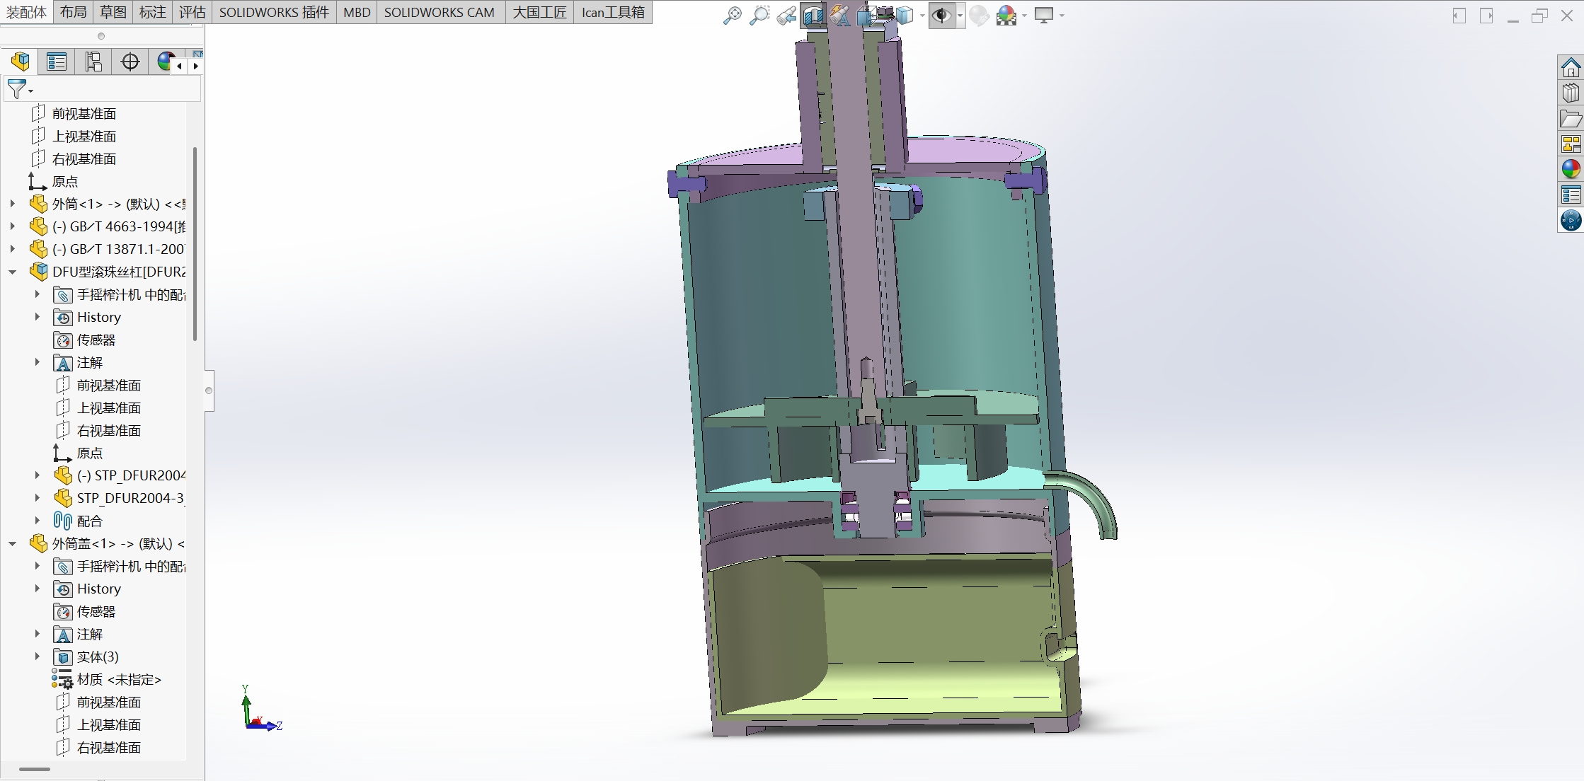Click the feature tree filter icon
Image resolution: width=1584 pixels, height=781 pixels.
click(x=17, y=89)
